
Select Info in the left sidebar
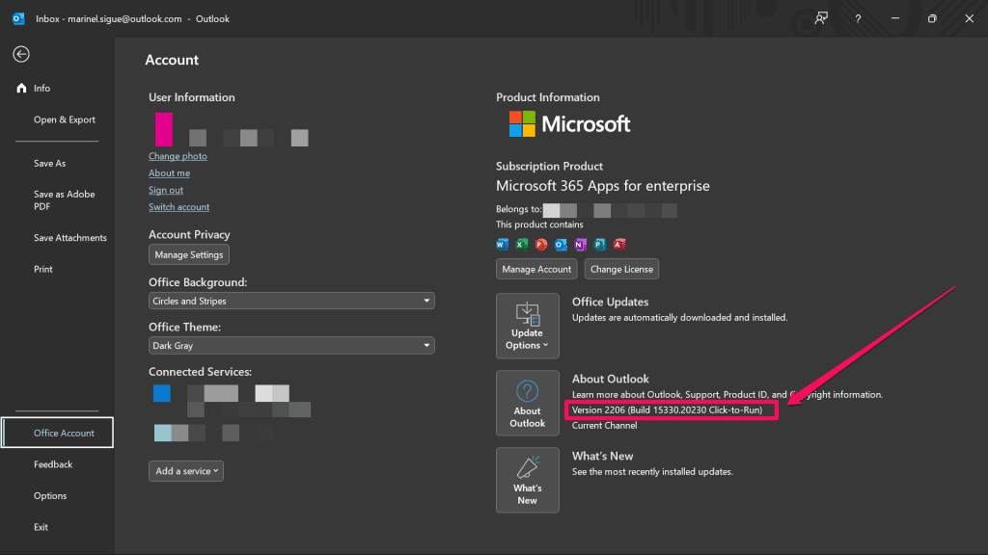41,89
